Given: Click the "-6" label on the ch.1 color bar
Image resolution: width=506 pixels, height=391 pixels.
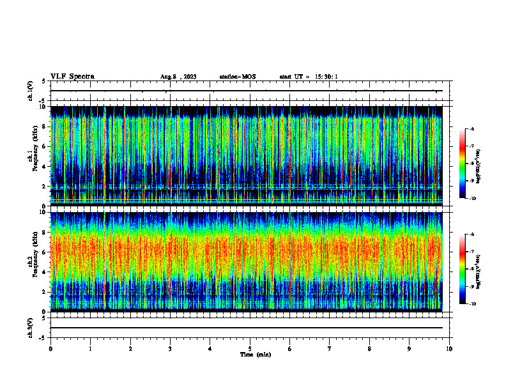Looking at the screenshot, I should tap(471, 129).
